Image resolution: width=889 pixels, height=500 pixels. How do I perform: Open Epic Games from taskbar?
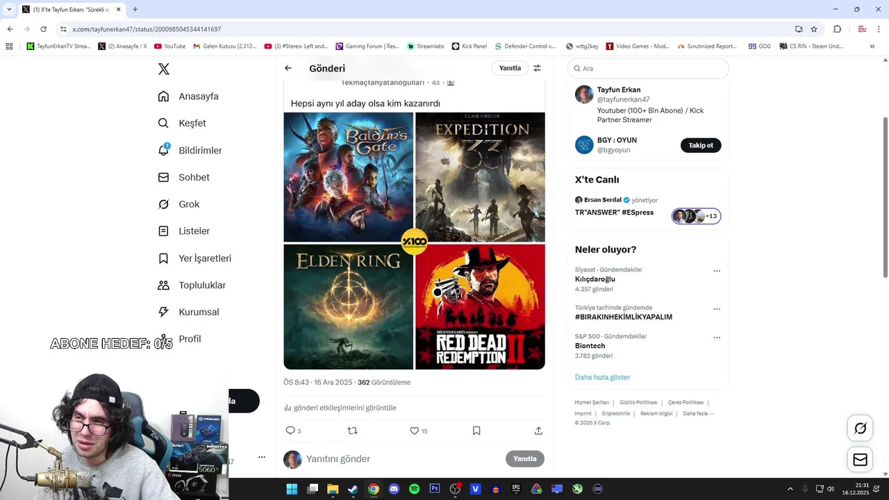(x=516, y=489)
